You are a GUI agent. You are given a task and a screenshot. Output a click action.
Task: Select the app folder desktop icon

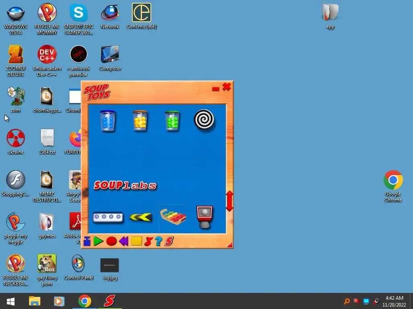coord(330,16)
